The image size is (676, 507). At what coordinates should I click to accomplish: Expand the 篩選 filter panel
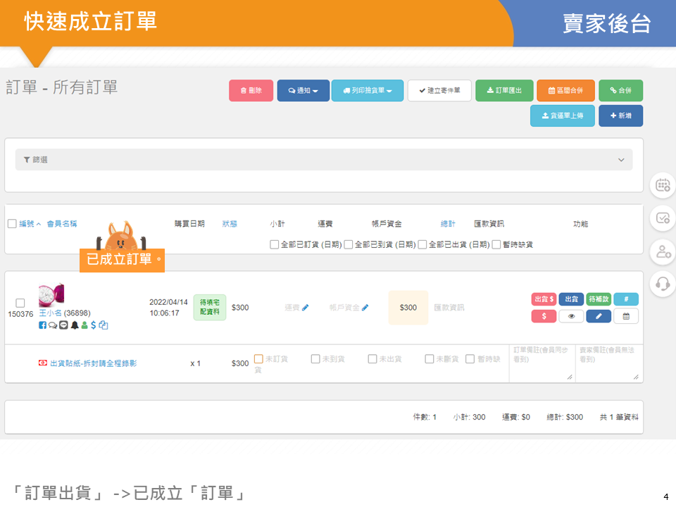point(324,160)
